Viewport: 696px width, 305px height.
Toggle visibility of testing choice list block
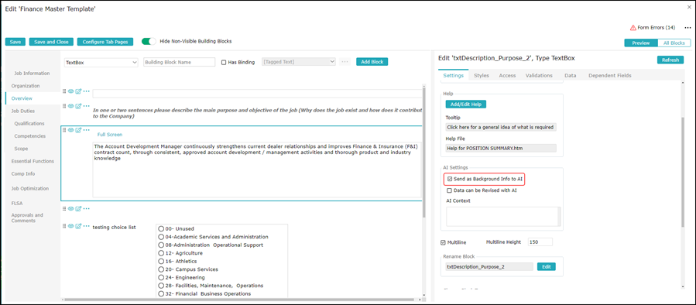(70, 226)
